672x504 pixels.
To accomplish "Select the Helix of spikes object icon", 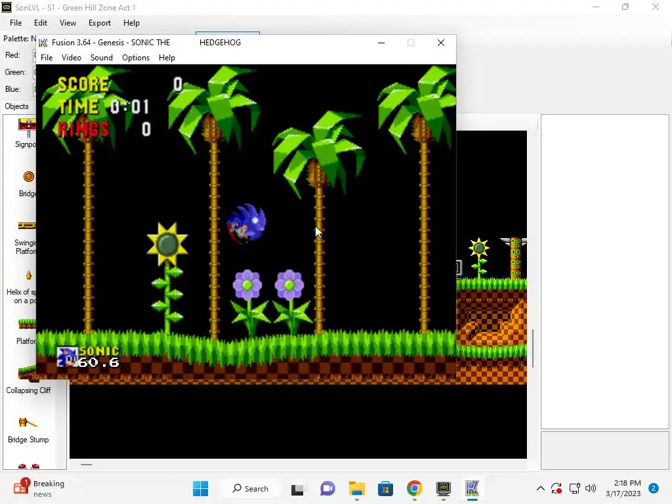I will [29, 275].
